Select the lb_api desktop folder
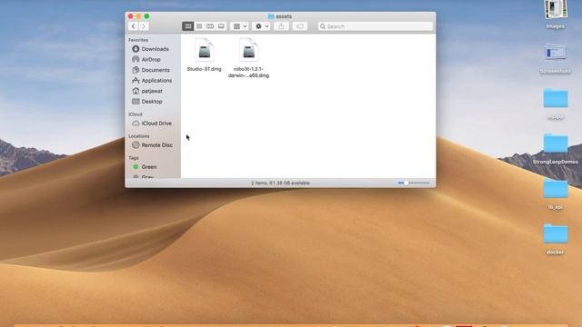 pyautogui.click(x=556, y=193)
